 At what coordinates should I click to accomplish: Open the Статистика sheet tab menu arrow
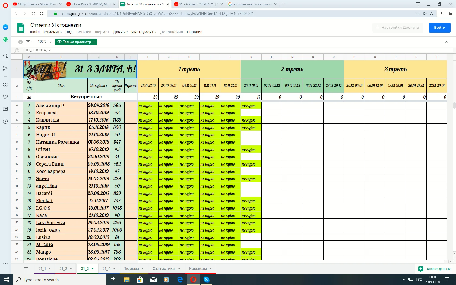[x=179, y=268]
